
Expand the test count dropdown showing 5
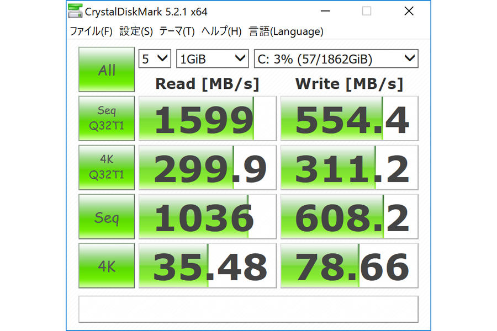(x=155, y=58)
